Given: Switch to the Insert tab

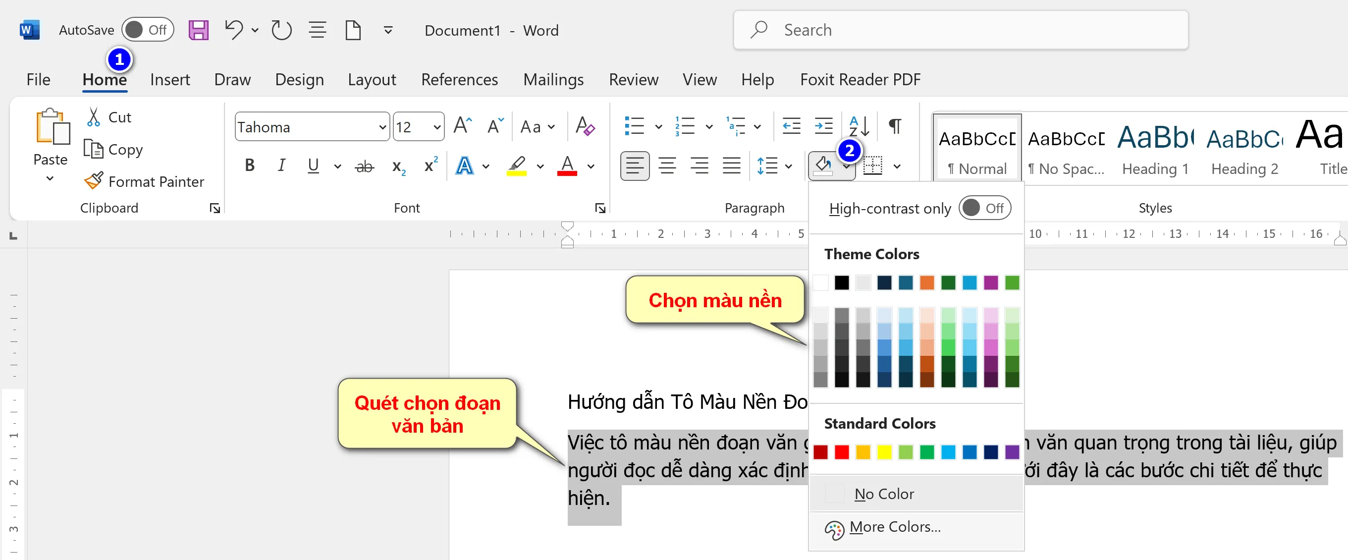Looking at the screenshot, I should pyautogui.click(x=170, y=79).
